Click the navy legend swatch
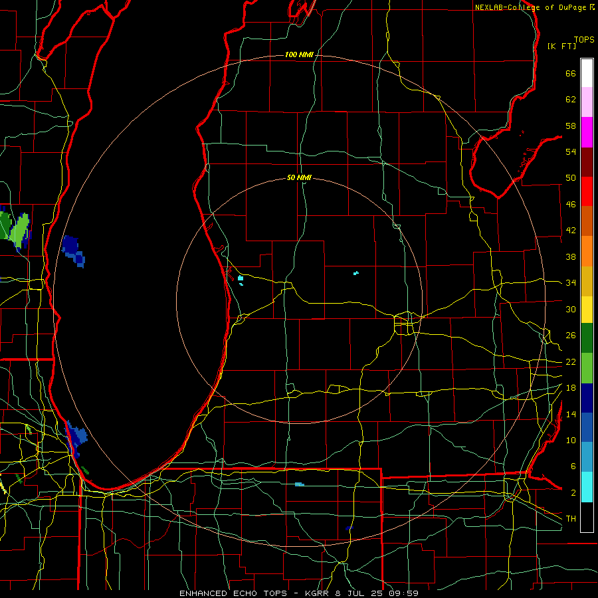 [587, 398]
